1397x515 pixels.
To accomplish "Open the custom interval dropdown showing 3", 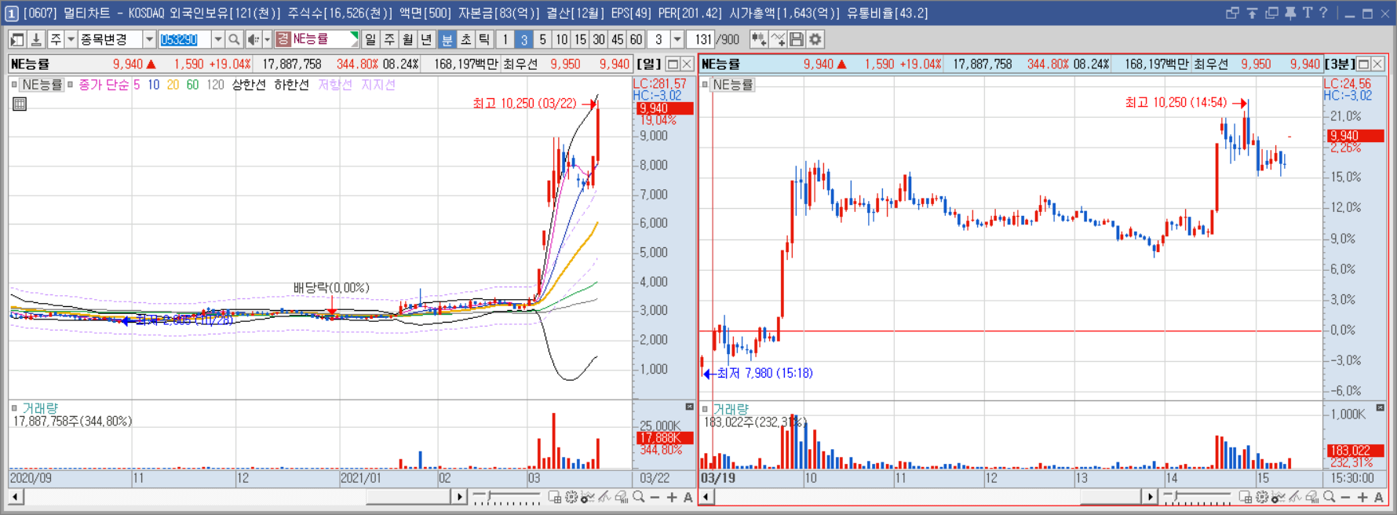I will 677,39.
